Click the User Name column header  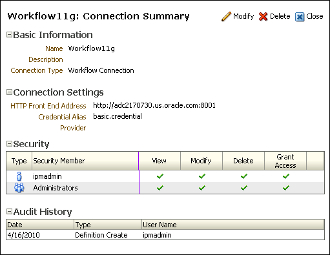click(x=233, y=225)
